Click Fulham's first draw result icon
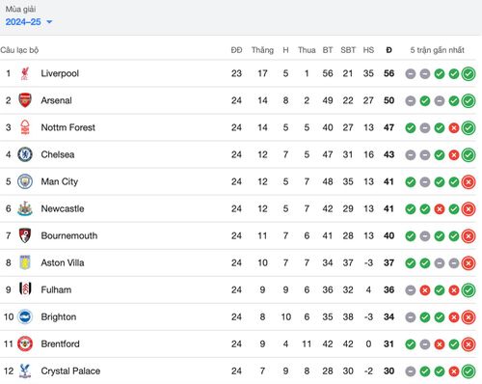This screenshot has width=482, height=384. [411, 290]
